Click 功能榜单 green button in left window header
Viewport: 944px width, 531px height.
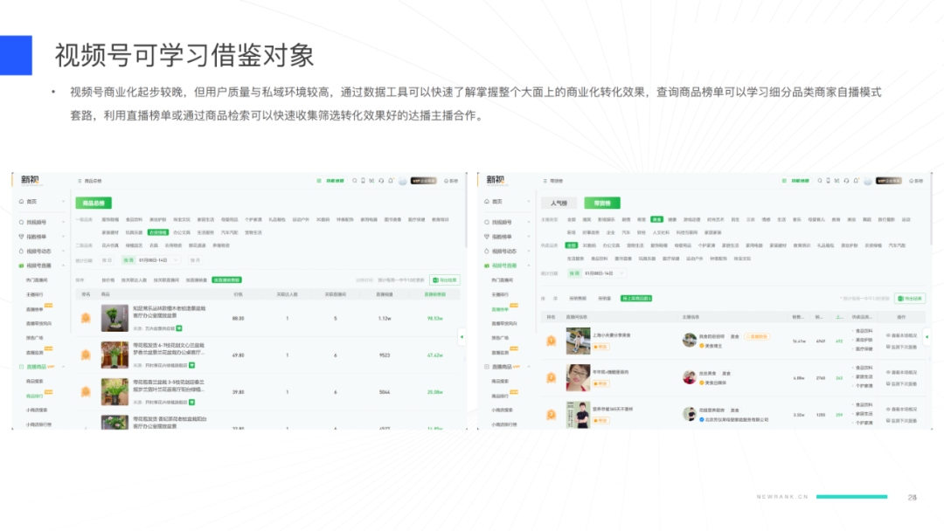[331, 181]
